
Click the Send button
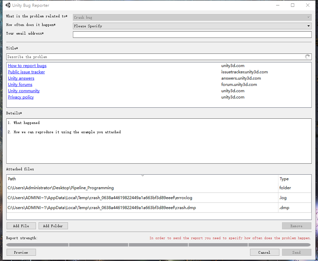pyautogui.click(x=297, y=252)
